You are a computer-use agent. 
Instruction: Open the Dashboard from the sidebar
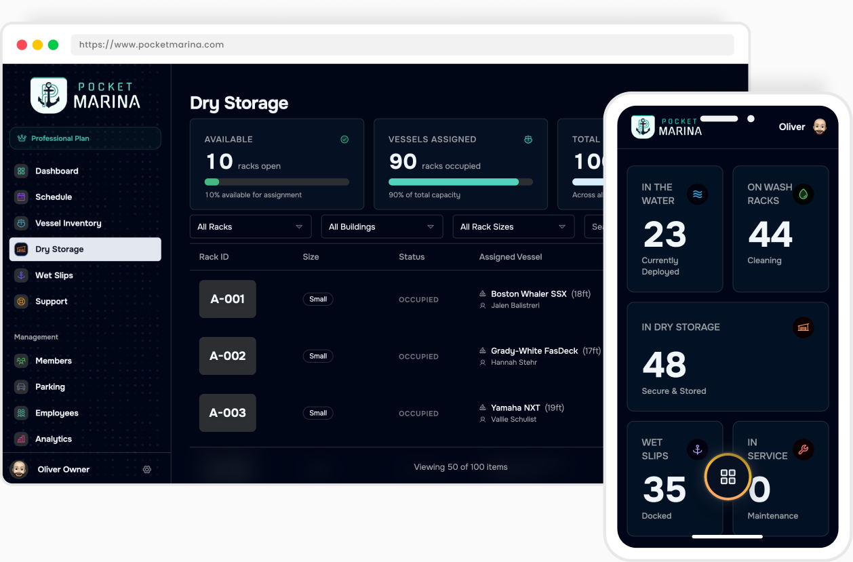click(56, 171)
